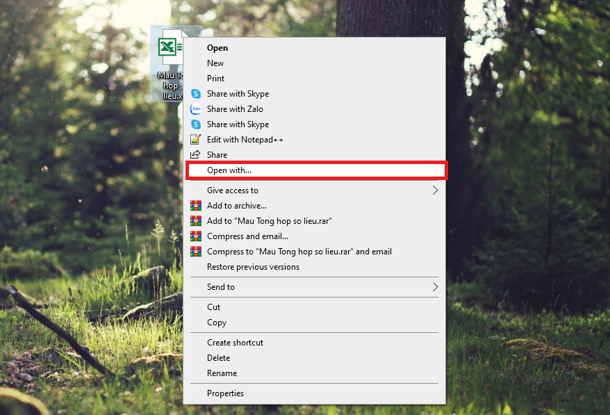Click the Share arrow icon
The height and width of the screenshot is (415, 610).
point(195,154)
